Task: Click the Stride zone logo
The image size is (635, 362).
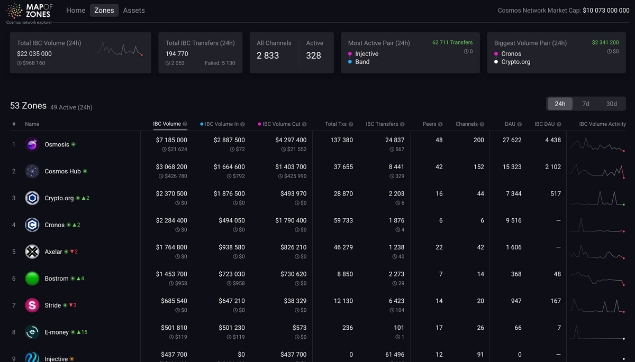Action: pos(32,305)
